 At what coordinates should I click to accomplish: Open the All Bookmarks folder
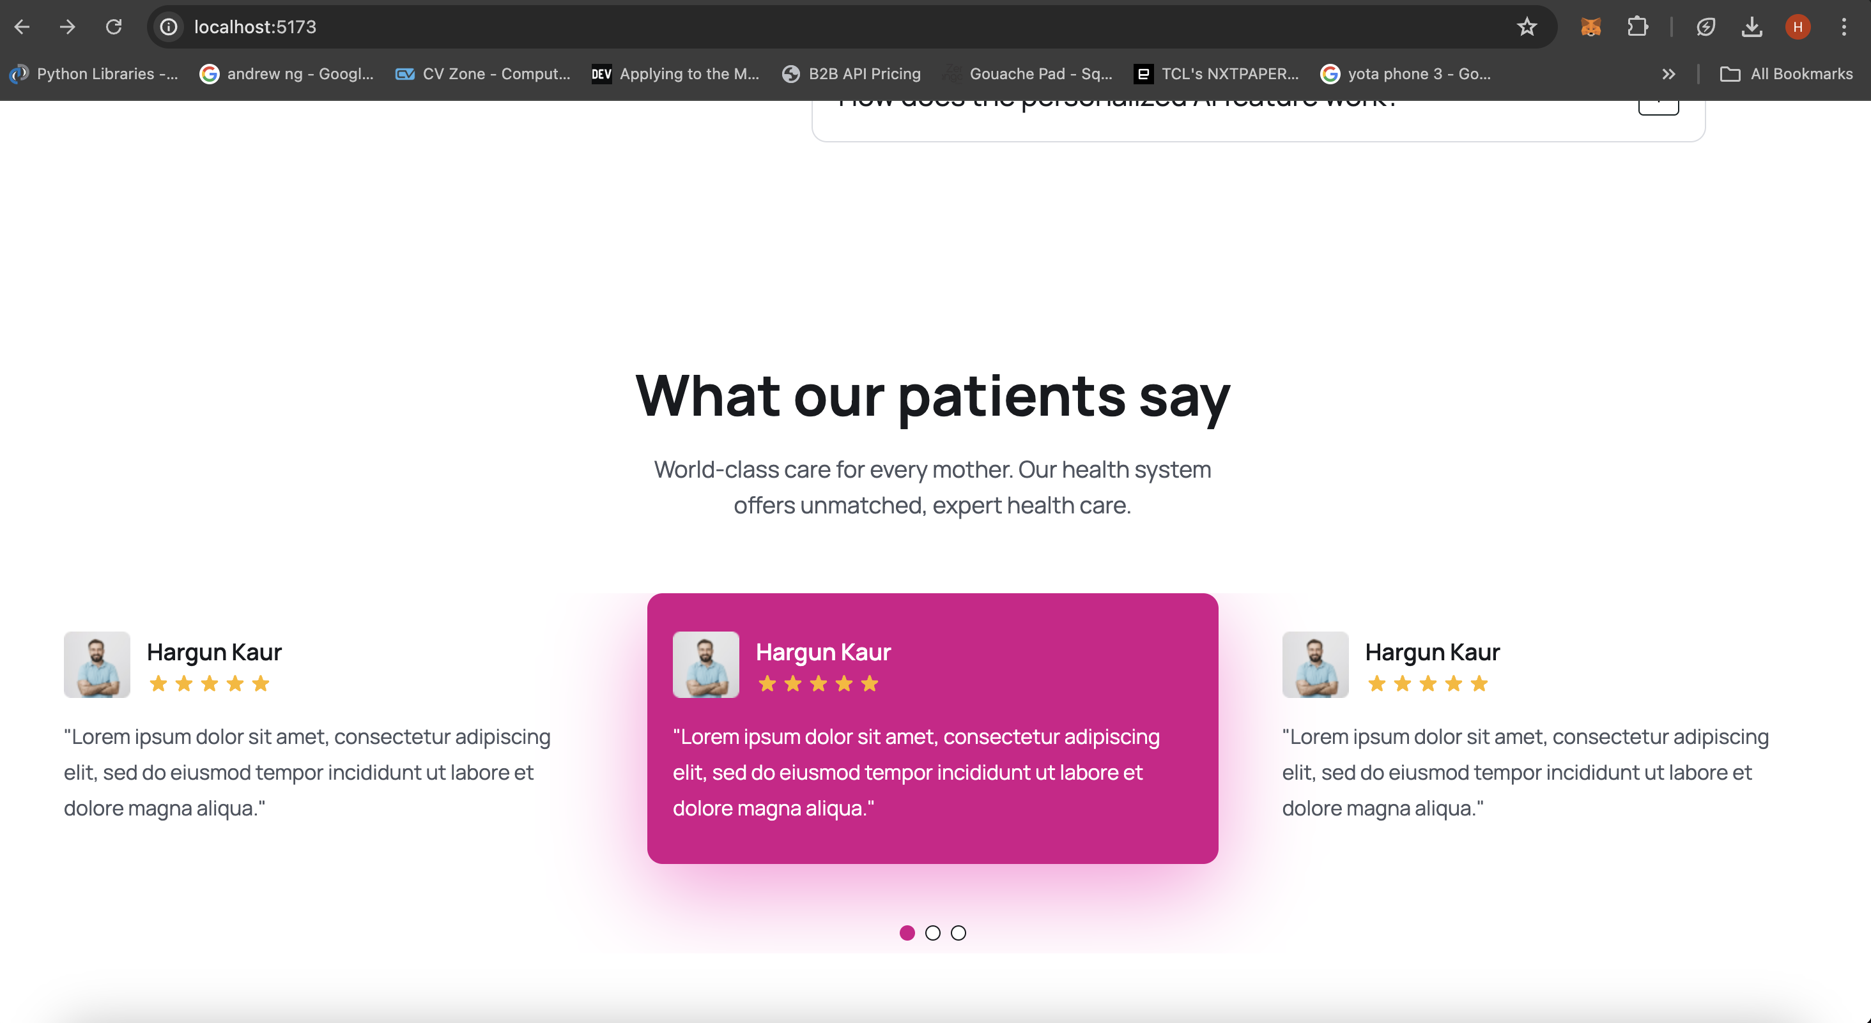1787,73
